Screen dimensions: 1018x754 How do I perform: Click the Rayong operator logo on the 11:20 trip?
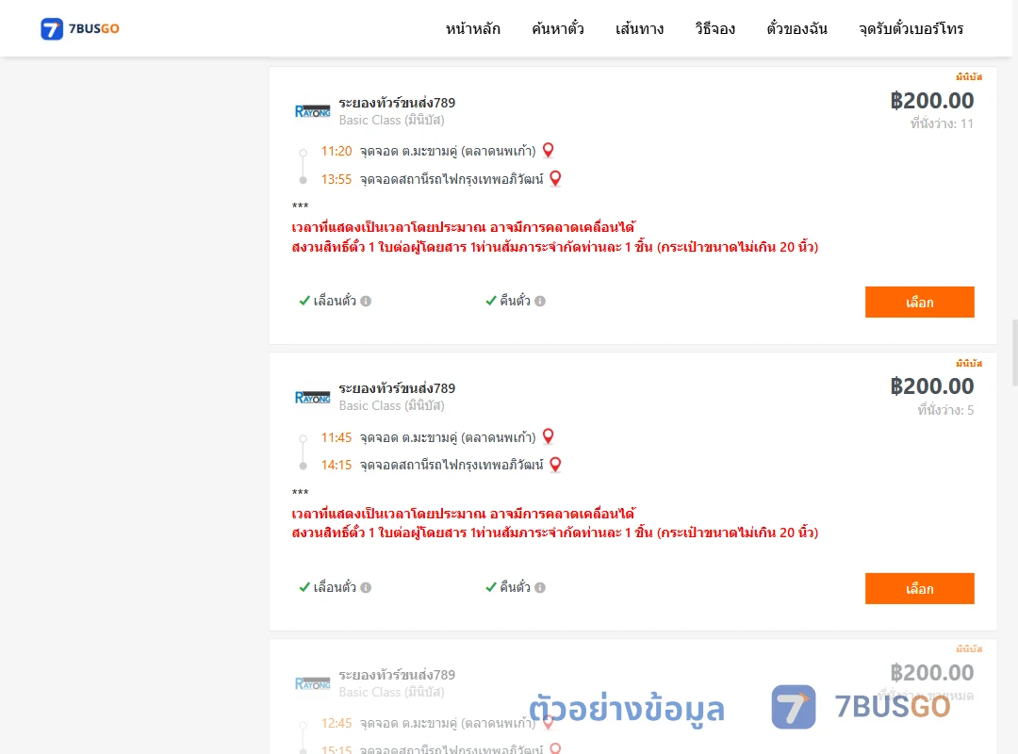coord(312,111)
